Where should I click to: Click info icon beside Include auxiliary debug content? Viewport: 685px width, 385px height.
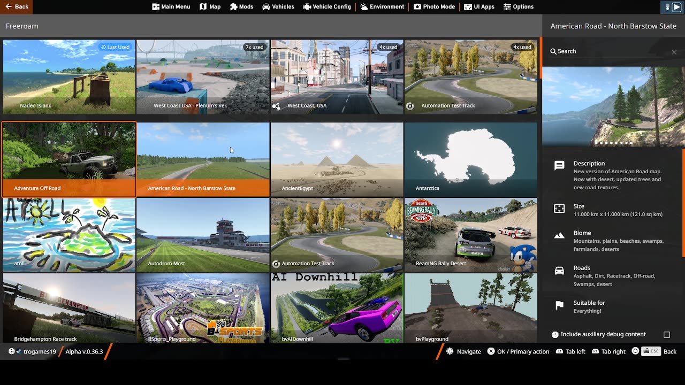click(555, 334)
